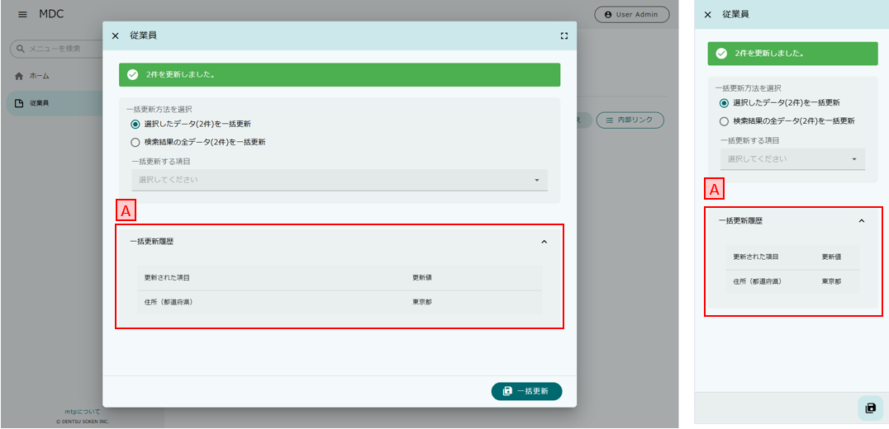This screenshot has height=429, width=889.
Task: Collapse the 一括更新履歴 section in desktop dialog
Action: tap(544, 242)
